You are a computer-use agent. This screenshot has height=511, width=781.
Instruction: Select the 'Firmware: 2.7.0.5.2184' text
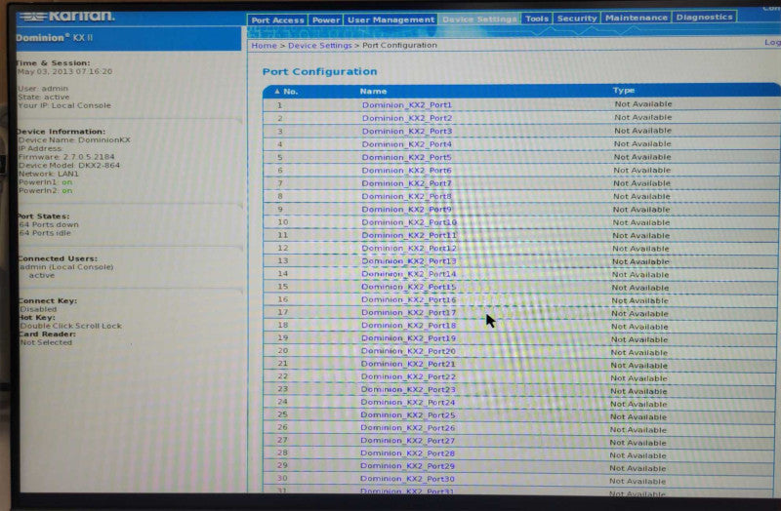tap(66, 157)
